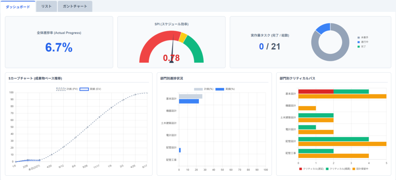The height and width of the screenshot is (180, 396).
Task: Click the 本日(2/27) point on S-curve
Action: click(39, 160)
